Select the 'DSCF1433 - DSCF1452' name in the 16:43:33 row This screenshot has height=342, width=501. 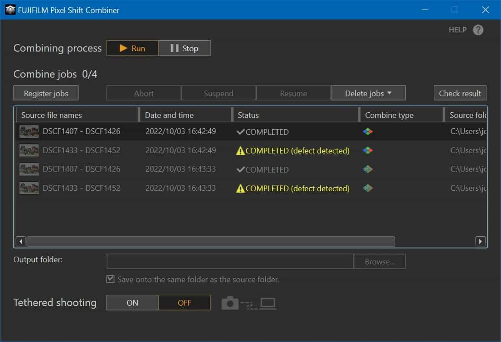[82, 188]
